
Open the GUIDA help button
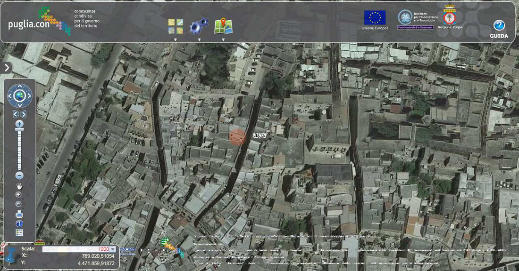point(499,29)
